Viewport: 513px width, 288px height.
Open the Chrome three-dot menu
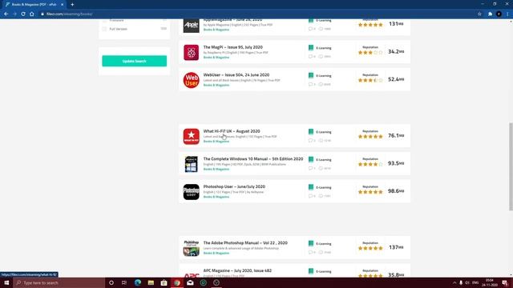point(507,14)
